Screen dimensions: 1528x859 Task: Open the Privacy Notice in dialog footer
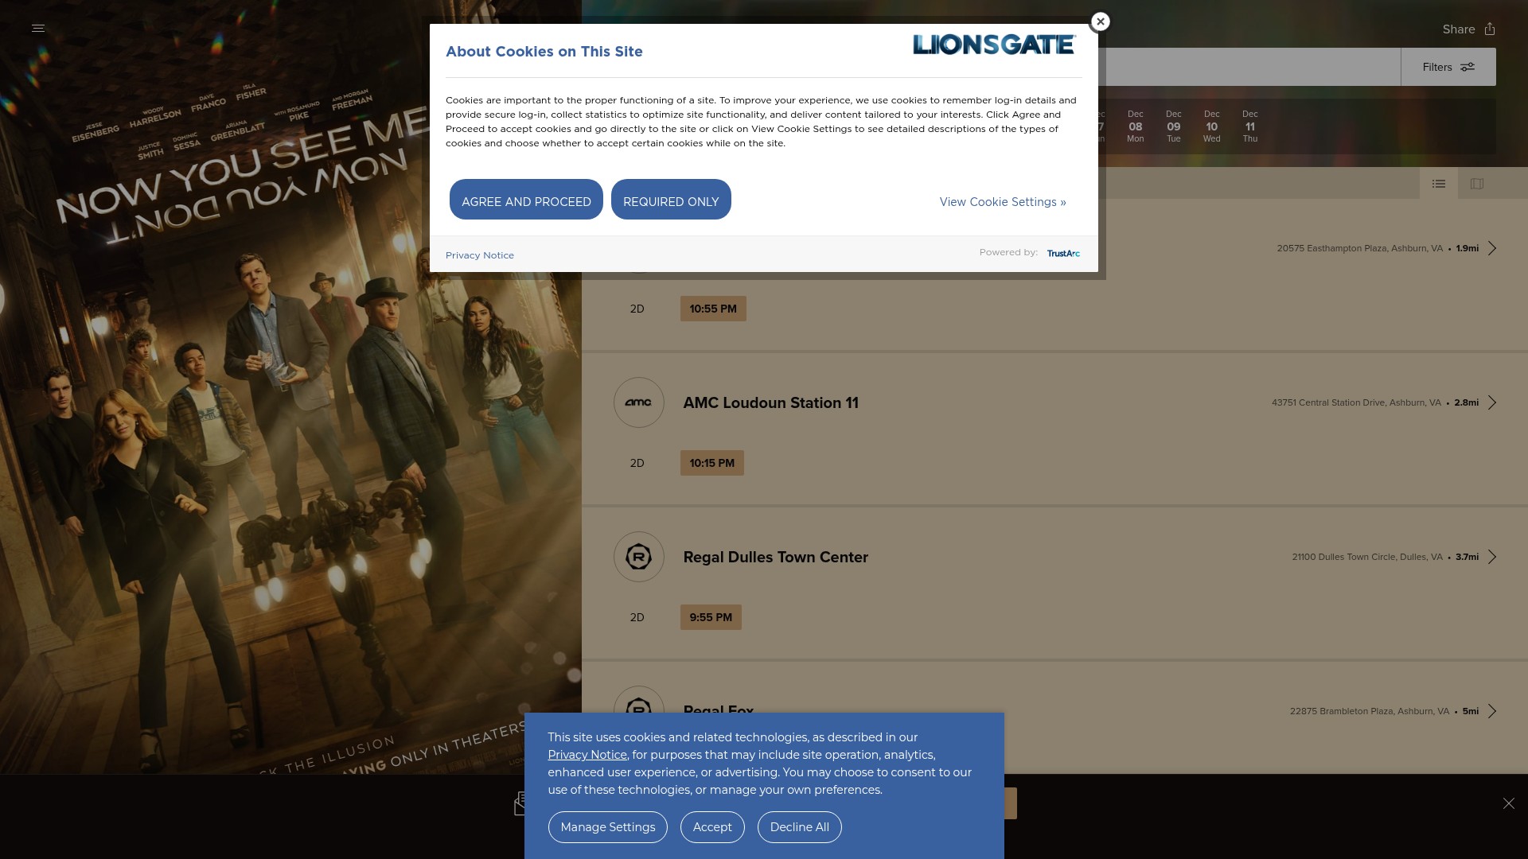point(480,255)
